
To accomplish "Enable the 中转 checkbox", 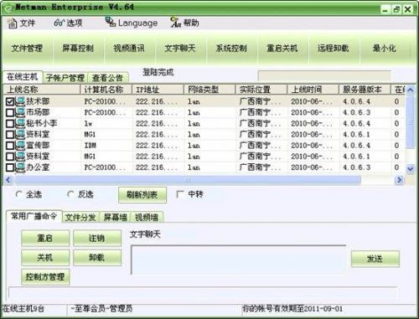I will click(180, 194).
